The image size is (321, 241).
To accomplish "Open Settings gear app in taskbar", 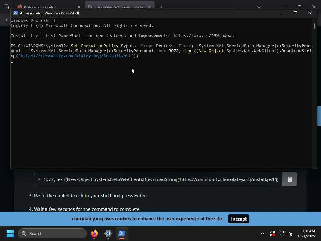I will point(108,233).
